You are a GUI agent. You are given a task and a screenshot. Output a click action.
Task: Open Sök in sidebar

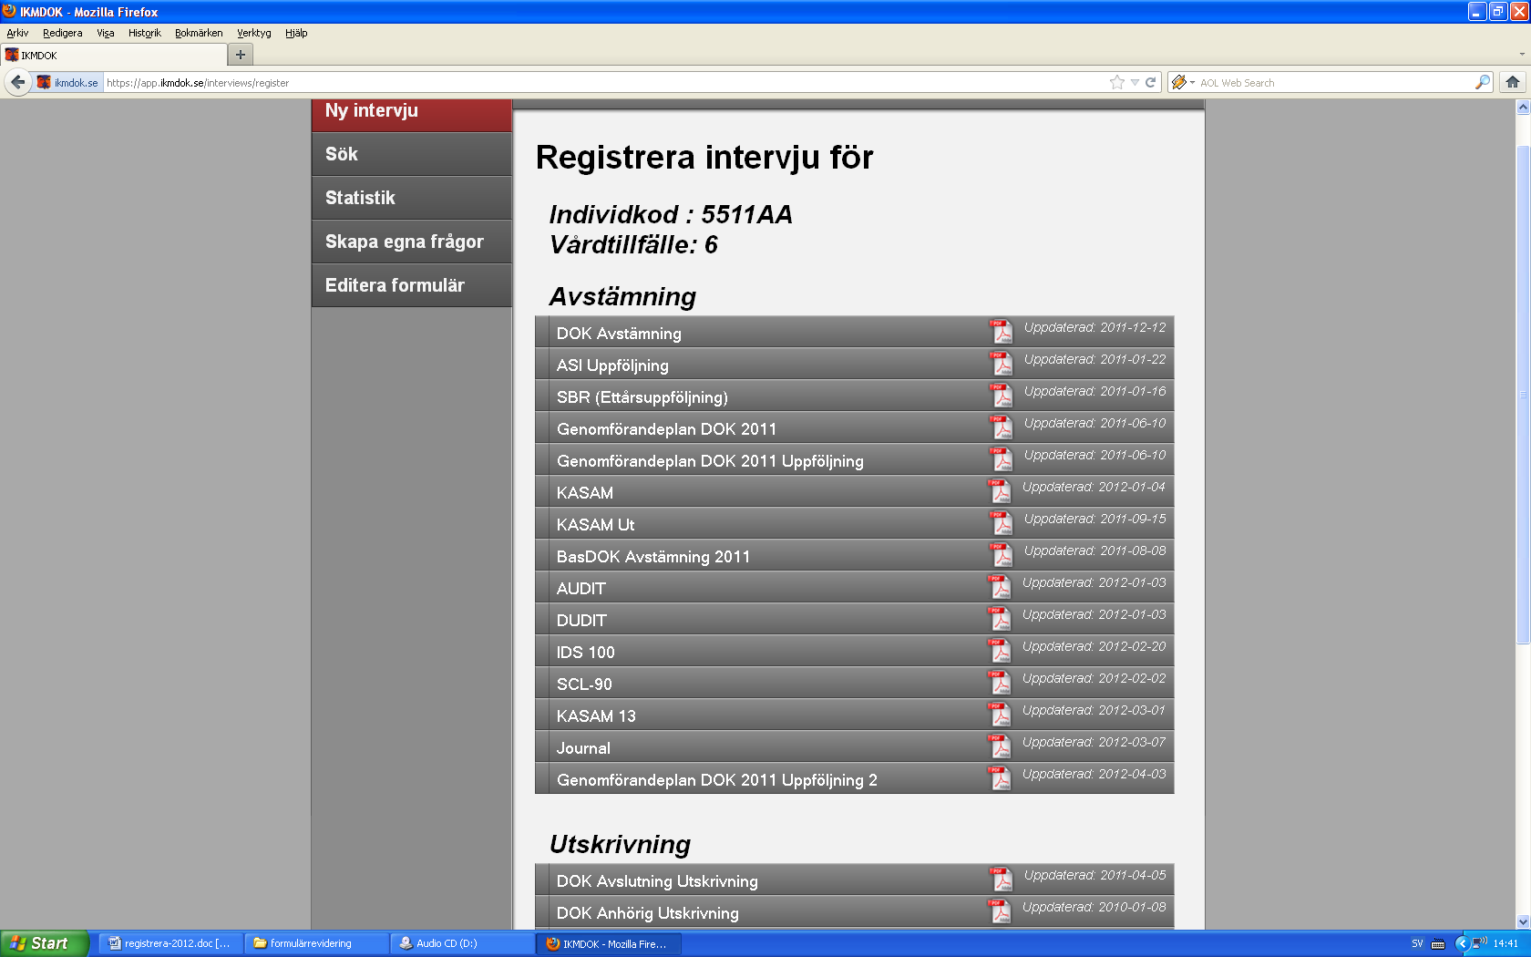click(412, 154)
